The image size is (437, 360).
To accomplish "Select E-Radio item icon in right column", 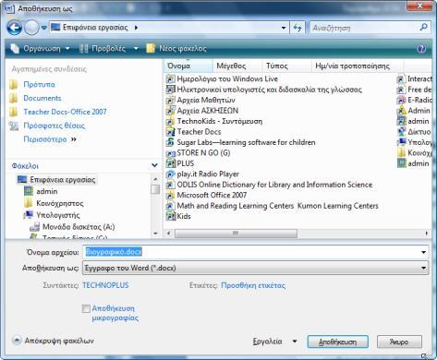I will tap(401, 100).
